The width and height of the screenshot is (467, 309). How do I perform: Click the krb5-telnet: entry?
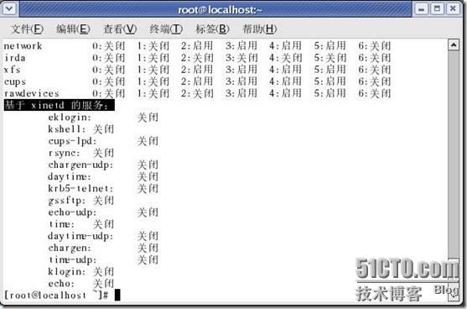pos(80,189)
